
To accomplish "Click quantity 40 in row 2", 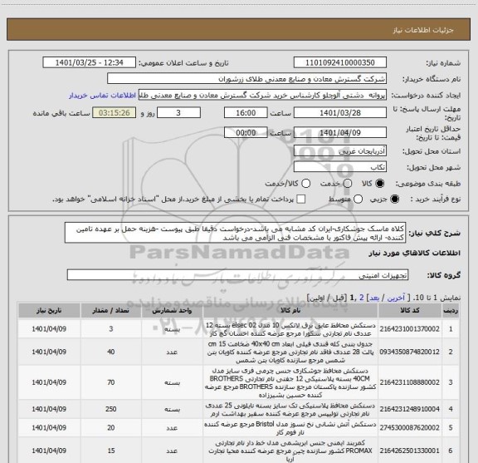I will pyautogui.click(x=111, y=352).
